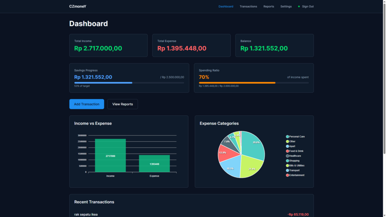Sign Out of the account
The width and height of the screenshot is (386, 217).
click(x=308, y=6)
